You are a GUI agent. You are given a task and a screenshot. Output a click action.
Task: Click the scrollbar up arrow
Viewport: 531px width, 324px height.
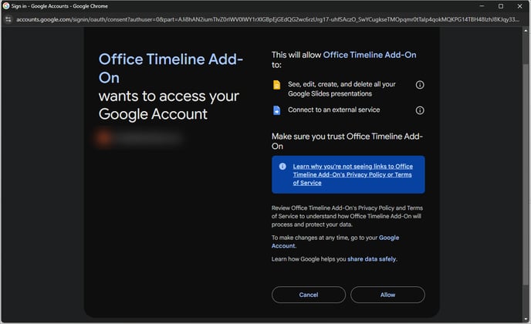pos(526,30)
